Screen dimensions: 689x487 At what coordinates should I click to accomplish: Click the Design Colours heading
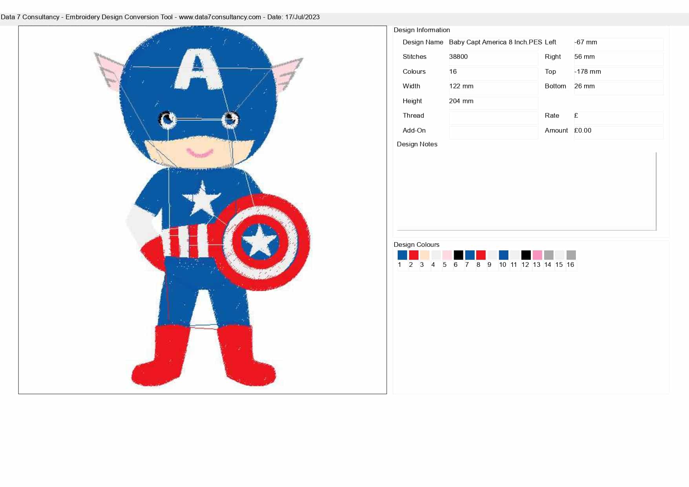(417, 244)
